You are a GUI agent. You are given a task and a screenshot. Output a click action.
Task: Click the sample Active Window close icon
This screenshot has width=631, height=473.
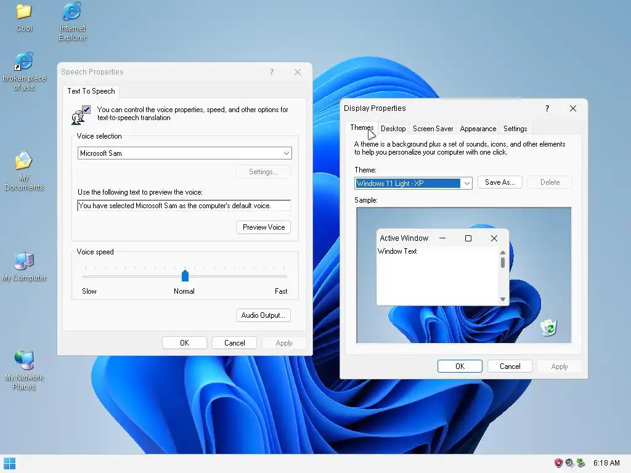tap(494, 238)
